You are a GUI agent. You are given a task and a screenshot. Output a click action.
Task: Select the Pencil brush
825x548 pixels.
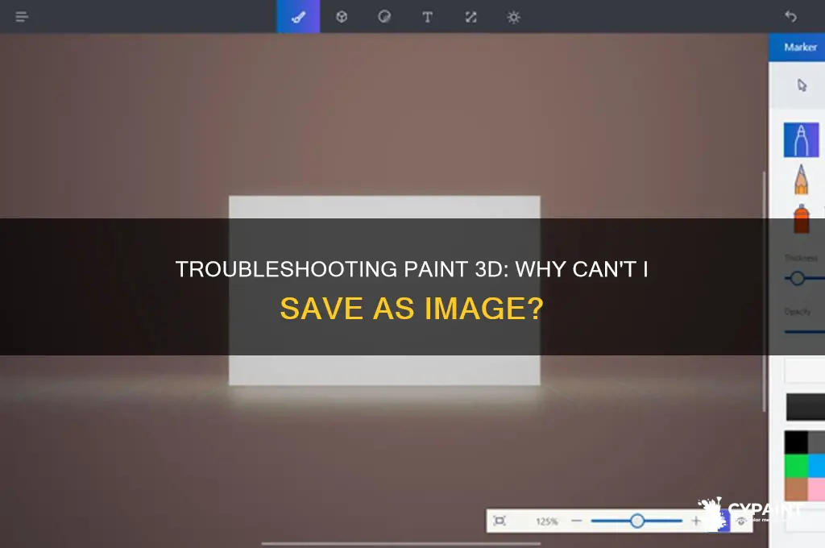(802, 179)
